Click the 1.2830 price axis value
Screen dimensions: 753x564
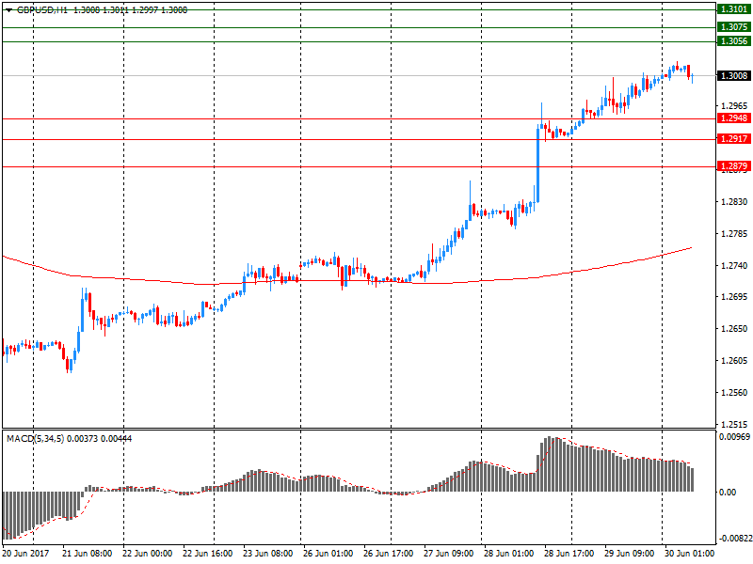pyautogui.click(x=734, y=201)
